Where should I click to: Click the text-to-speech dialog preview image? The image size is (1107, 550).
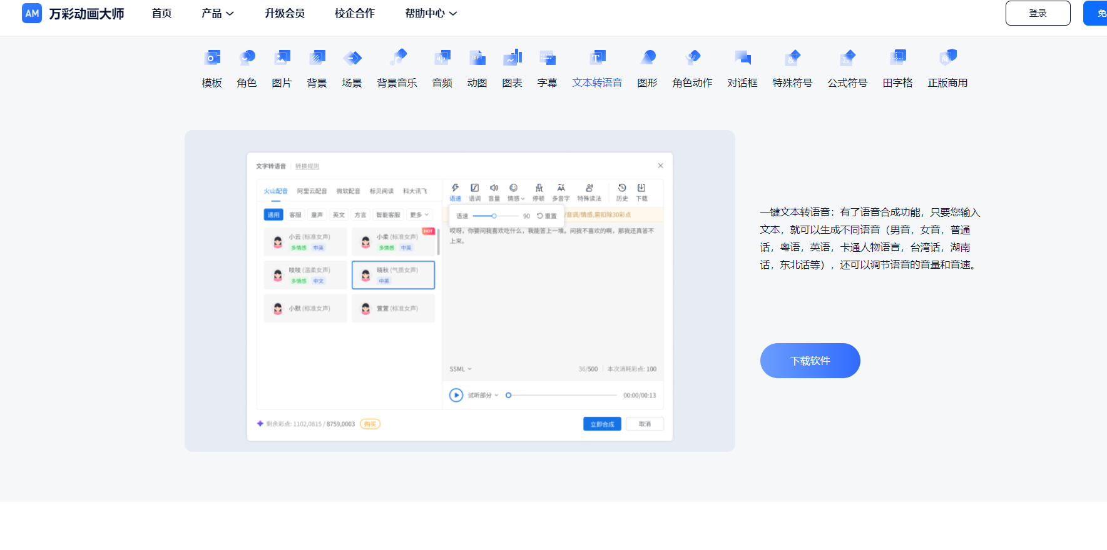460,291
